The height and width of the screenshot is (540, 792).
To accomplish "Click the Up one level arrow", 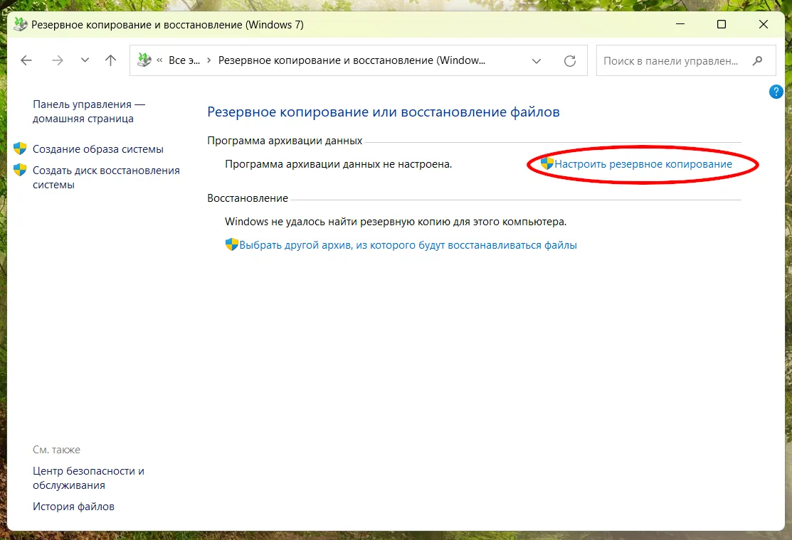I will [110, 60].
